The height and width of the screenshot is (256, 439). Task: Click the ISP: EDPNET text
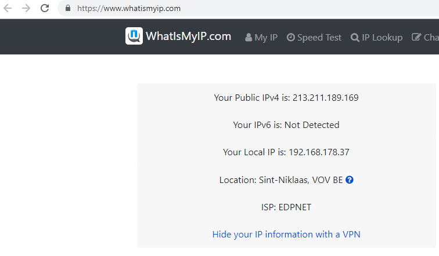click(286, 207)
